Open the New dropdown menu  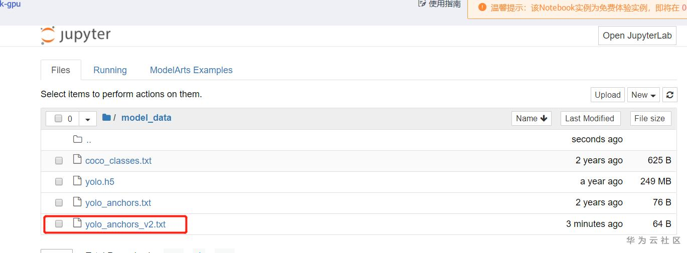644,95
